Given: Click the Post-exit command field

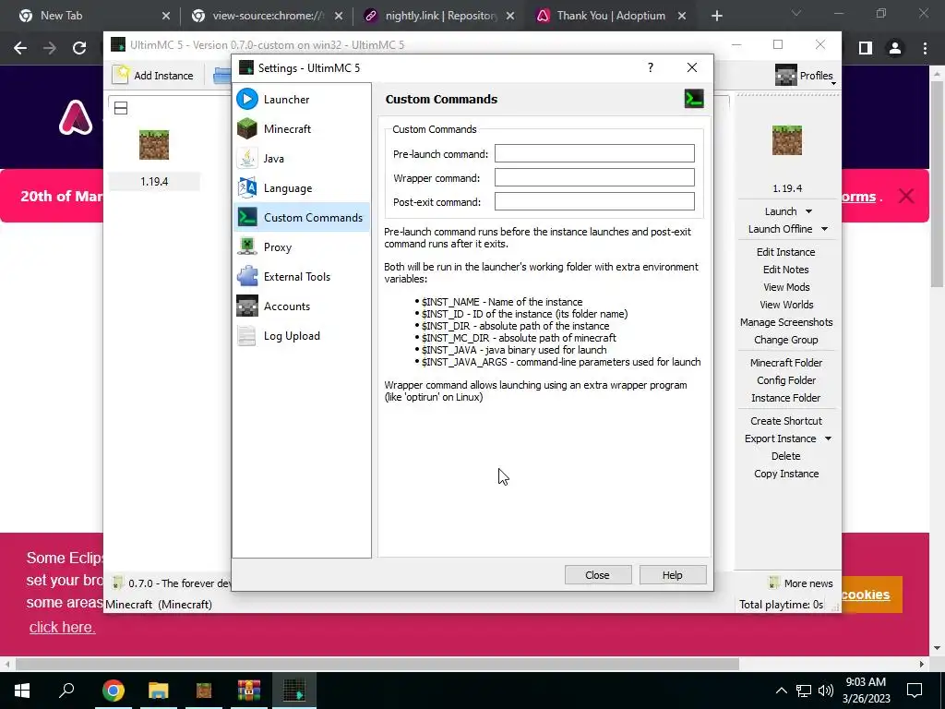Looking at the screenshot, I should tap(594, 201).
